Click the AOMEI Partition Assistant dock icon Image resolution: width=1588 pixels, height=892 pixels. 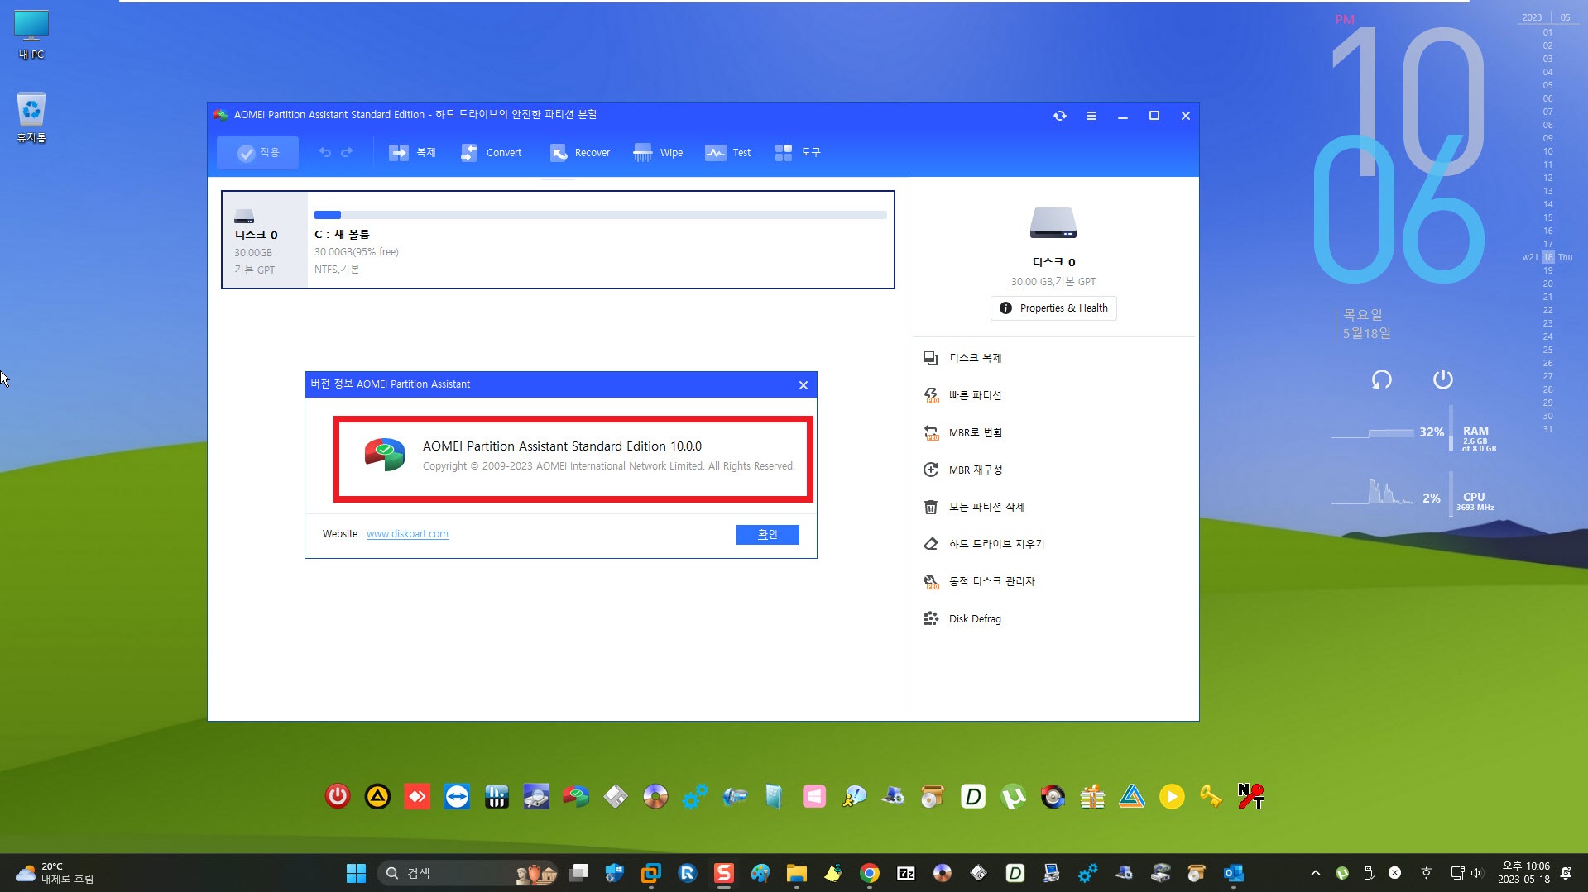576,797
